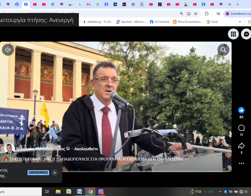Image resolution: width=251 pixels, height=196 pixels.
Task: Switch to the WordPress browser tab
Action: point(53,4)
